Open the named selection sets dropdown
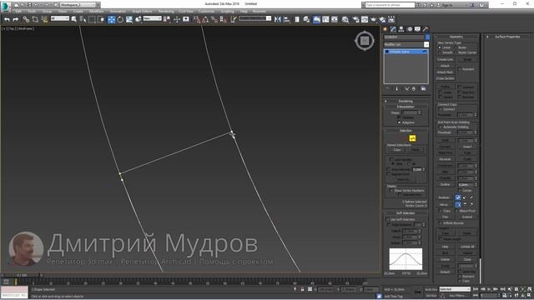The width and height of the screenshot is (534, 300). point(254,18)
